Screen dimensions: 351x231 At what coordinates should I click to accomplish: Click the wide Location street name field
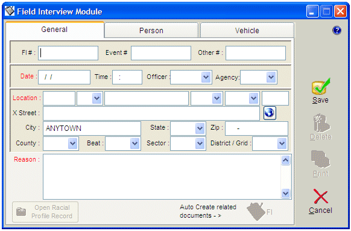(x=147, y=98)
